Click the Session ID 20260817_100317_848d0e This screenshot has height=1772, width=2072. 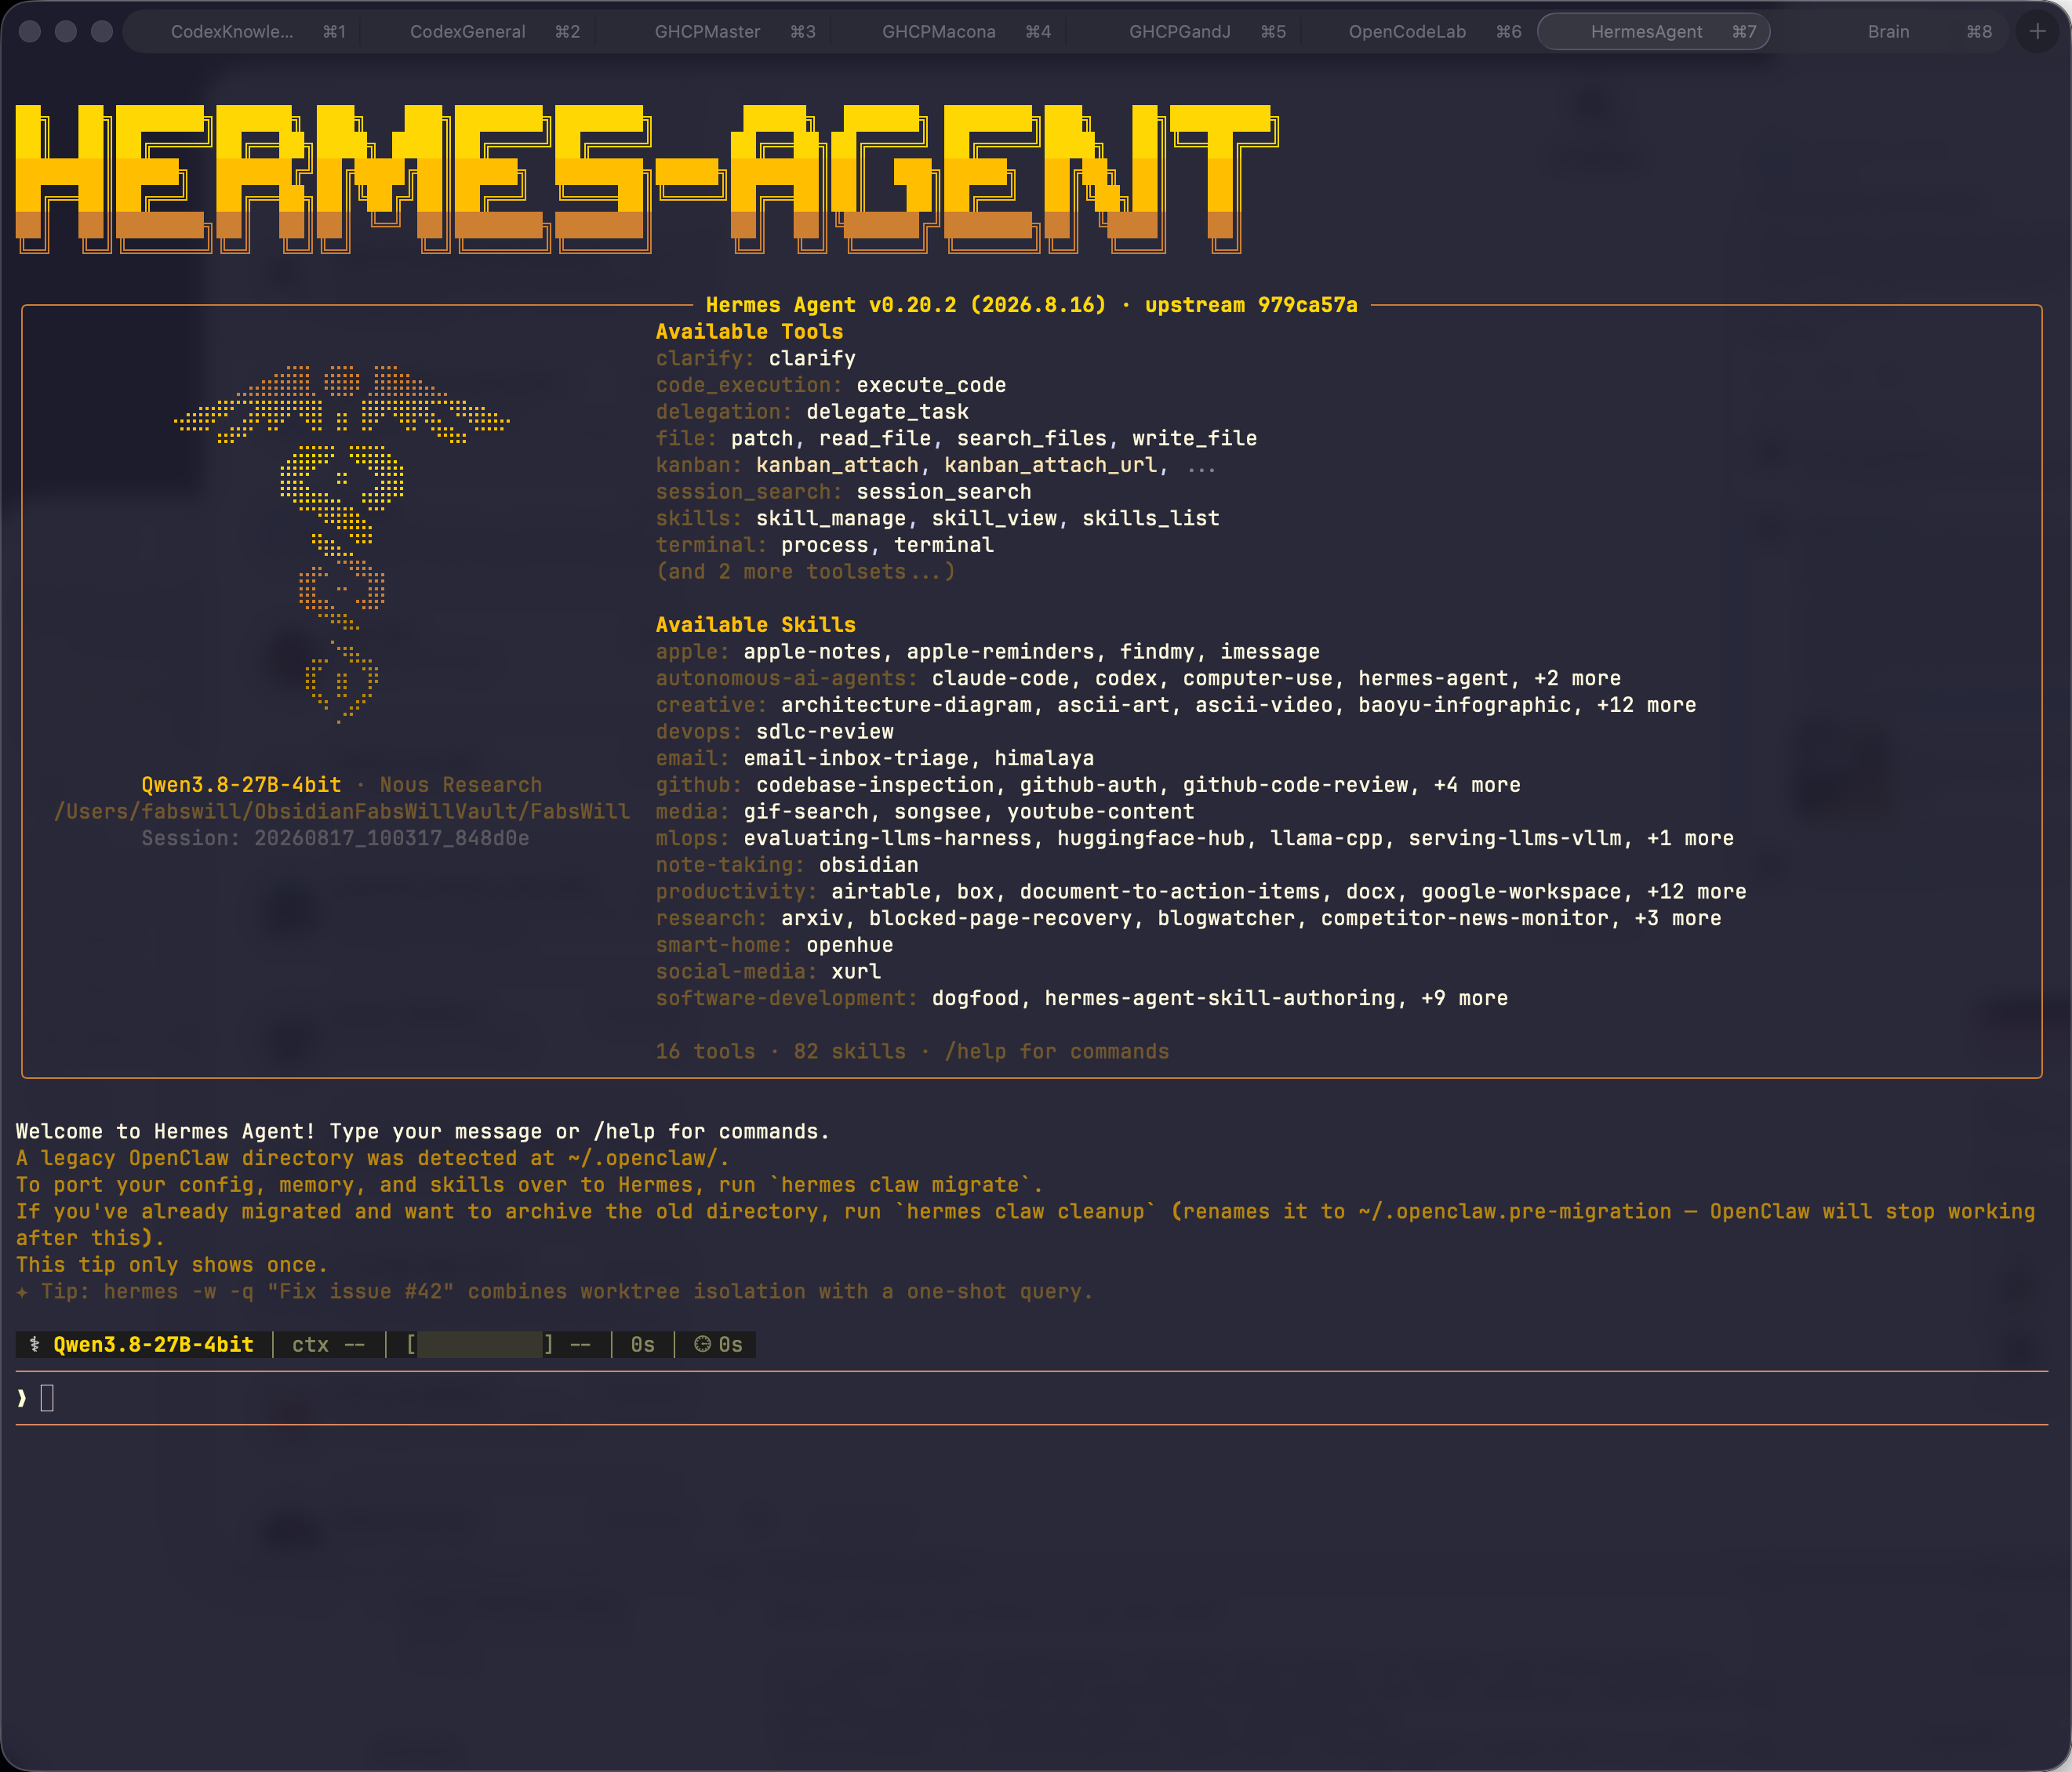tap(391, 838)
